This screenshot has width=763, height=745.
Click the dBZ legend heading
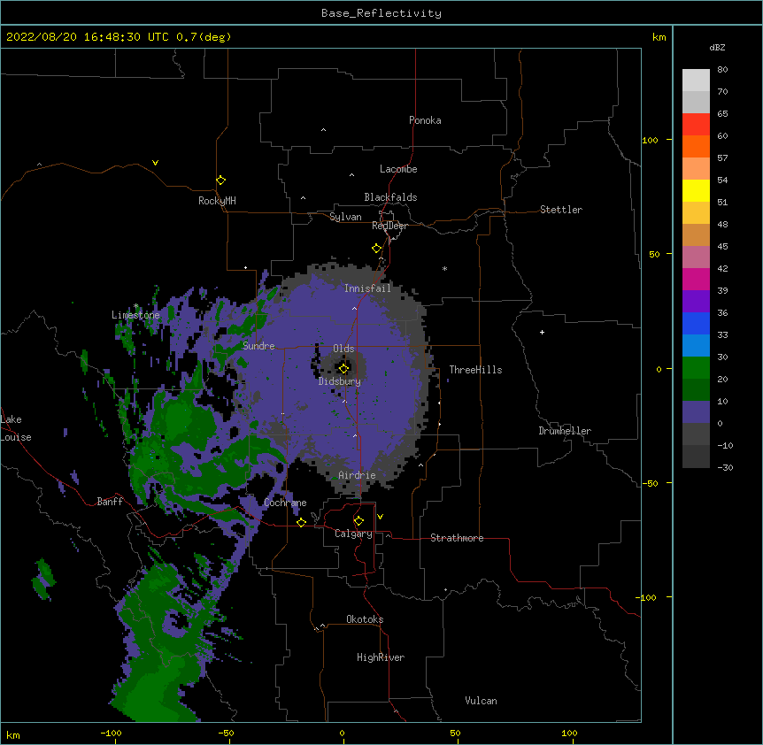[717, 47]
